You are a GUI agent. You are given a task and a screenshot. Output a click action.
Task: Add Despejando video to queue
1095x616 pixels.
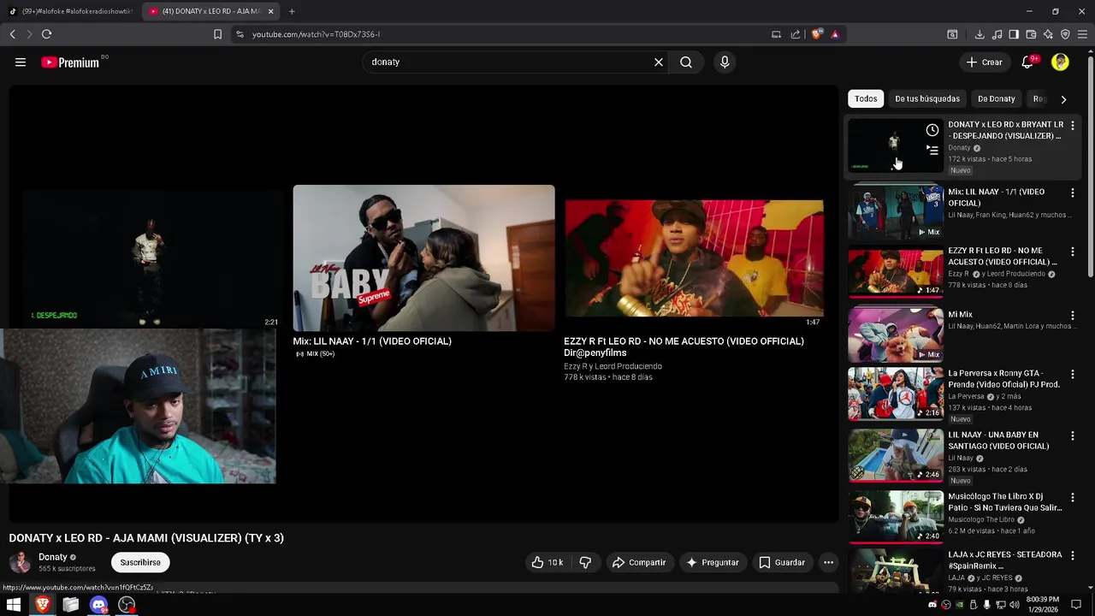click(x=932, y=151)
